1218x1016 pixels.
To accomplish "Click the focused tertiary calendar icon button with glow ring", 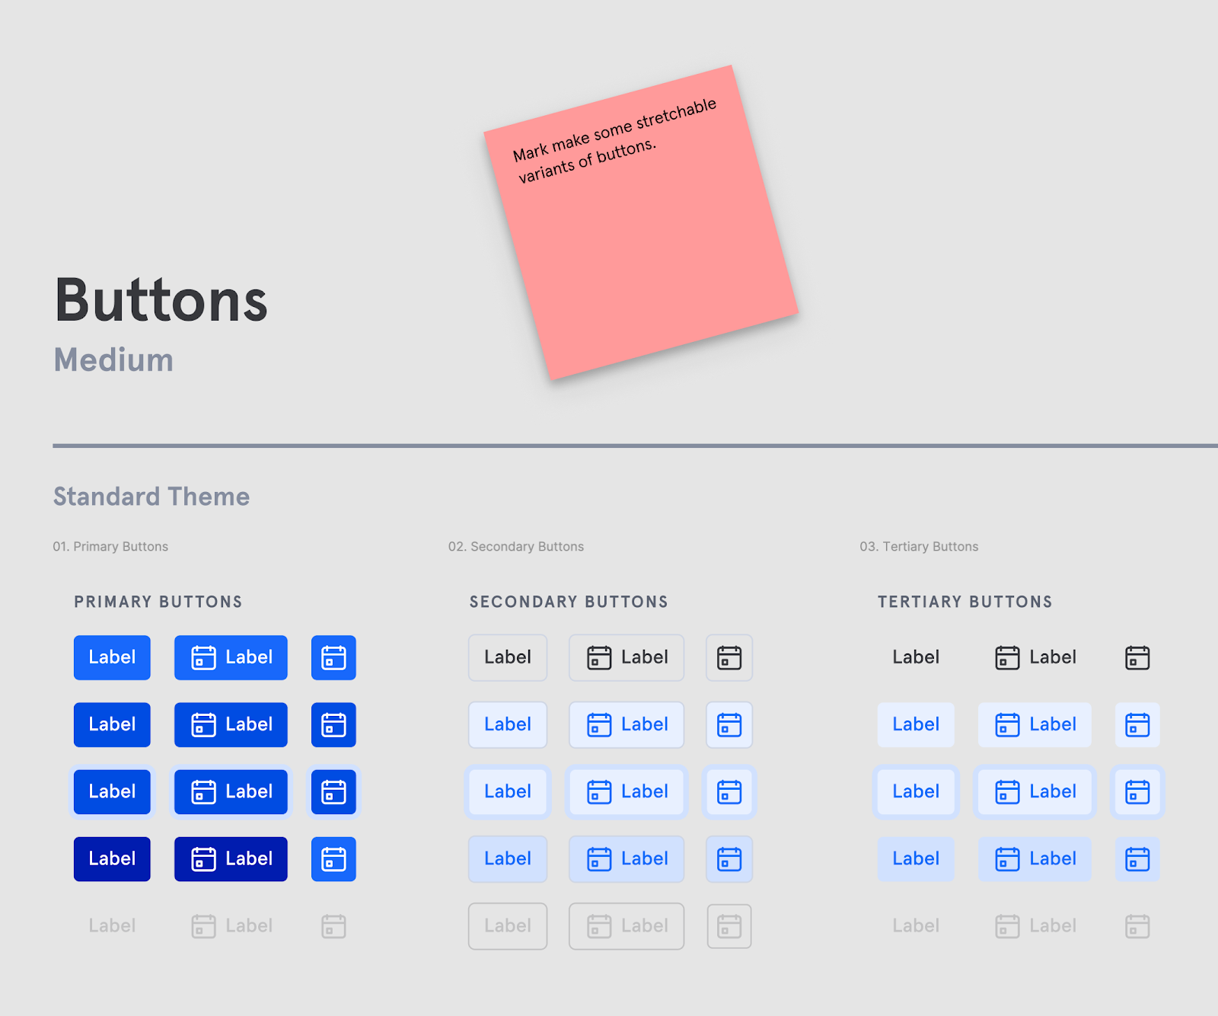I will coord(1137,791).
